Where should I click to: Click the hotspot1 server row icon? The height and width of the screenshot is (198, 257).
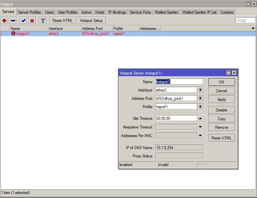pos(13,34)
